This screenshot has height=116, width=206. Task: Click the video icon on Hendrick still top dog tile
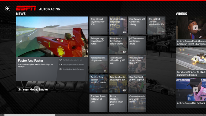(124, 32)
